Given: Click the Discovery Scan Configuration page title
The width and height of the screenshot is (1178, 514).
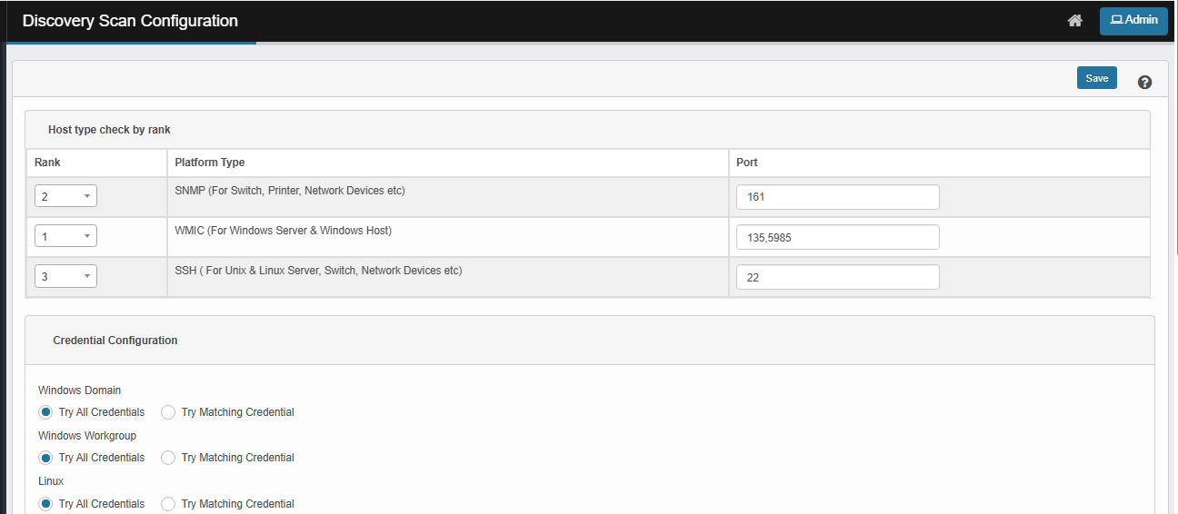Looking at the screenshot, I should pos(130,21).
